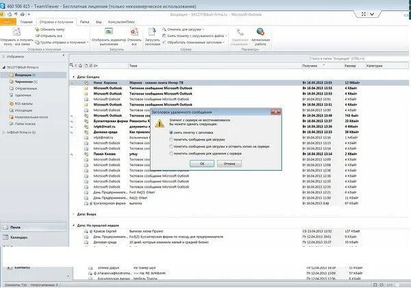This screenshot has width=411, height=288.
Task: Expand 'Дата: Вчера' group
Action: [x=74, y=215]
